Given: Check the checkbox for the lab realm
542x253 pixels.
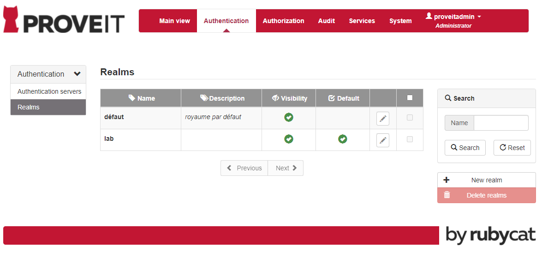Looking at the screenshot, I should (410, 139).
